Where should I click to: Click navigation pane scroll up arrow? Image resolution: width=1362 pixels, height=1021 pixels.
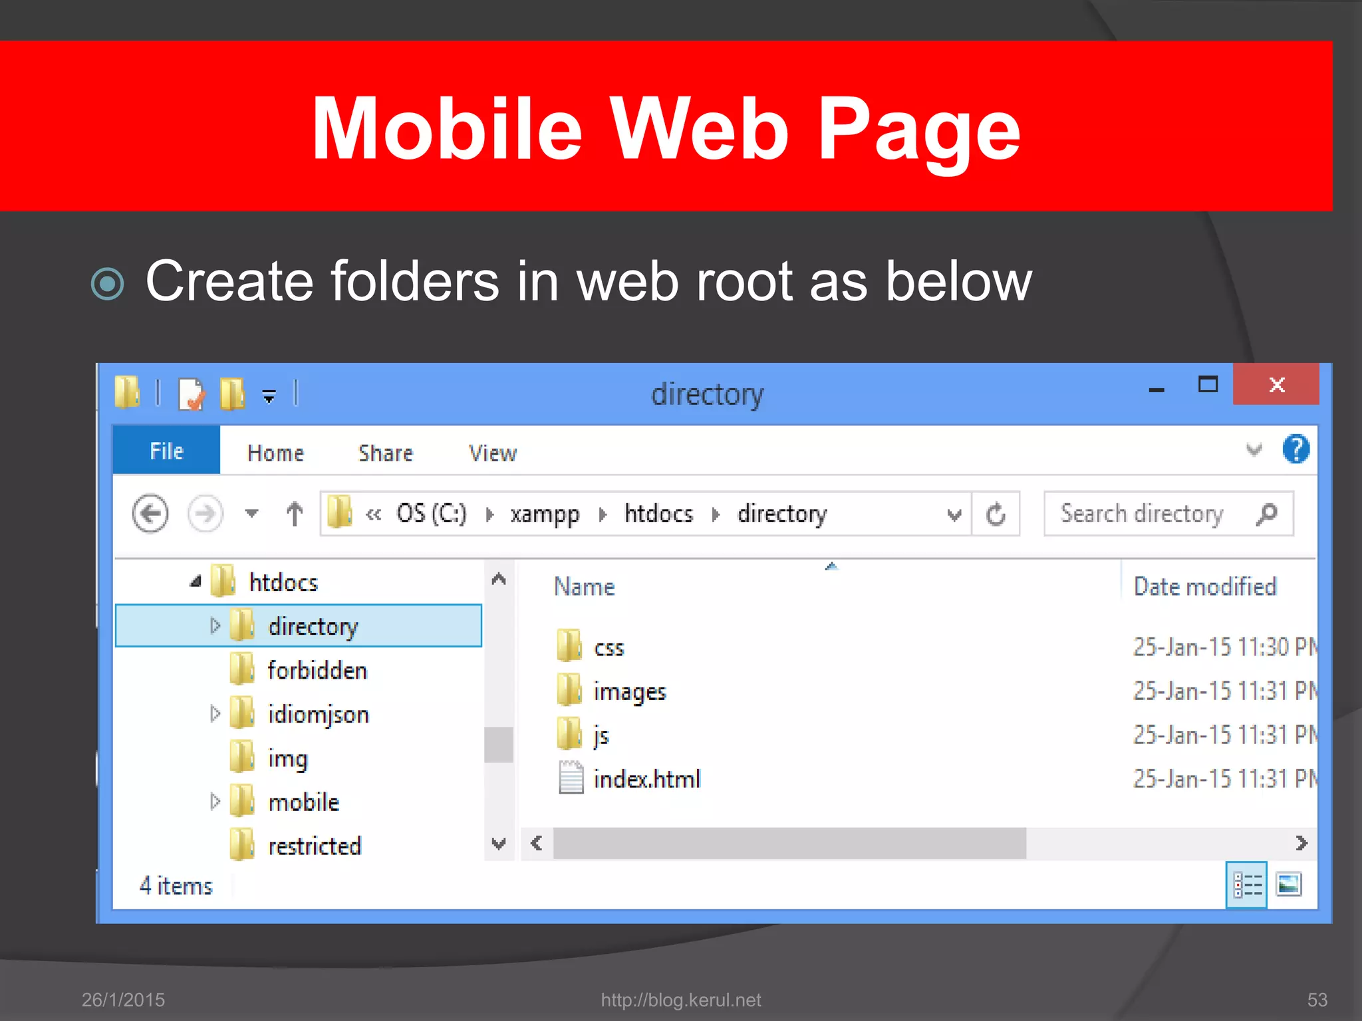[499, 579]
